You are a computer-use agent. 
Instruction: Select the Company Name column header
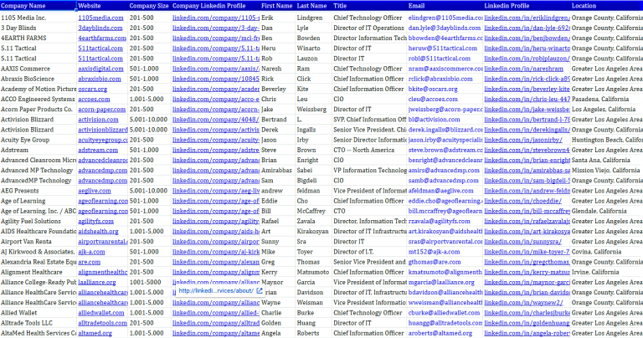(39, 6)
